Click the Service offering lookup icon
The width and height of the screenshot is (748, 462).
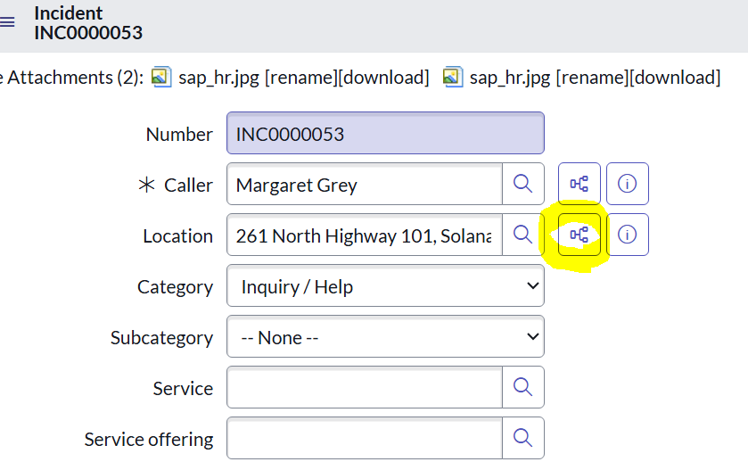click(522, 438)
